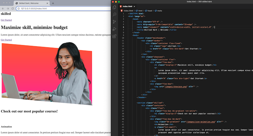Click the Lorem ipsum paragraph under the main heading

pos(56,35)
